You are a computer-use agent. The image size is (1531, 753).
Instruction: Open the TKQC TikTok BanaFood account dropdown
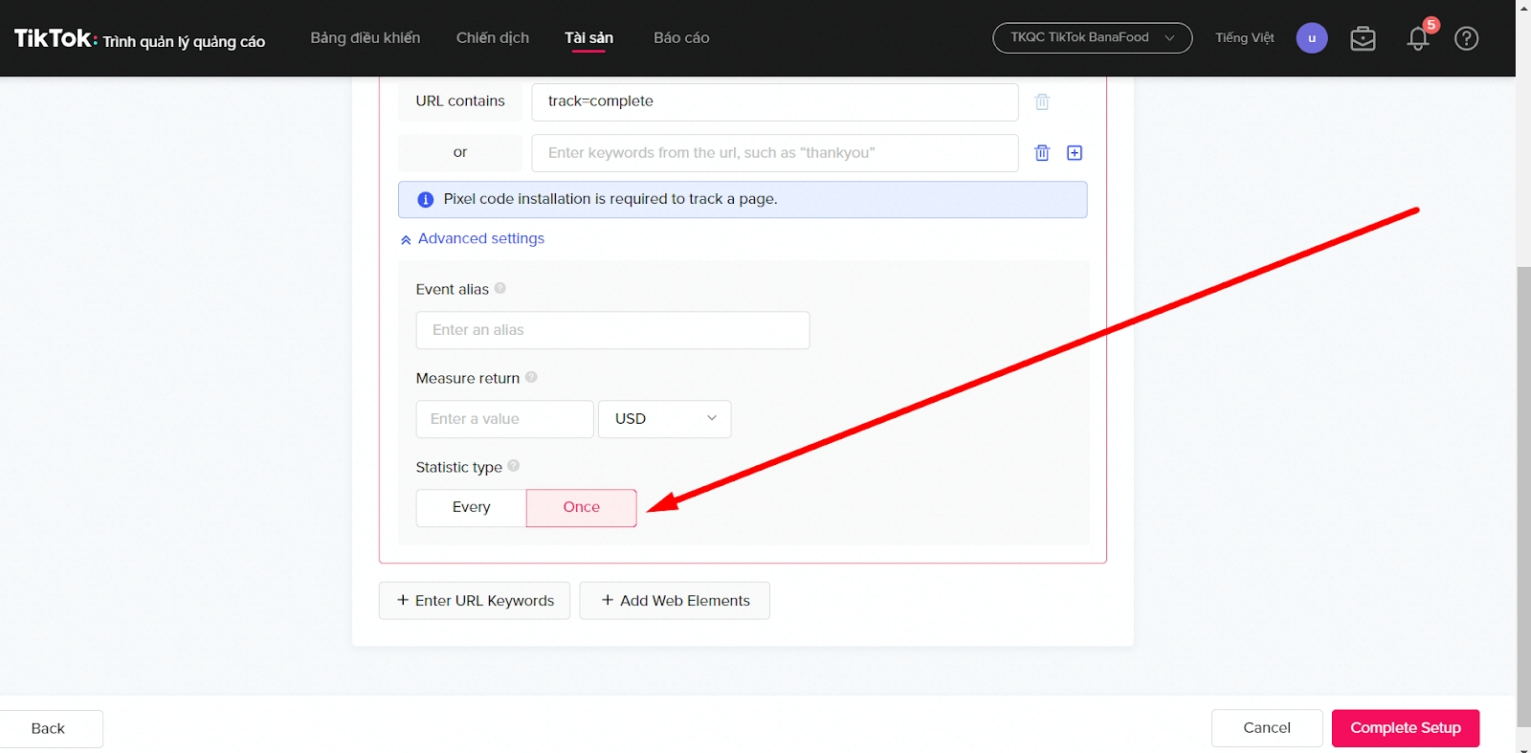click(1093, 37)
